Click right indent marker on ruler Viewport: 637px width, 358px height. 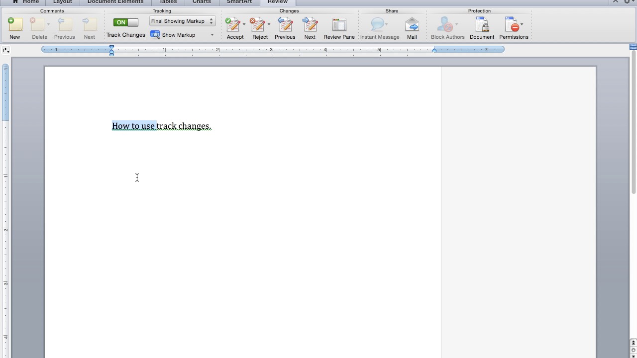(434, 50)
